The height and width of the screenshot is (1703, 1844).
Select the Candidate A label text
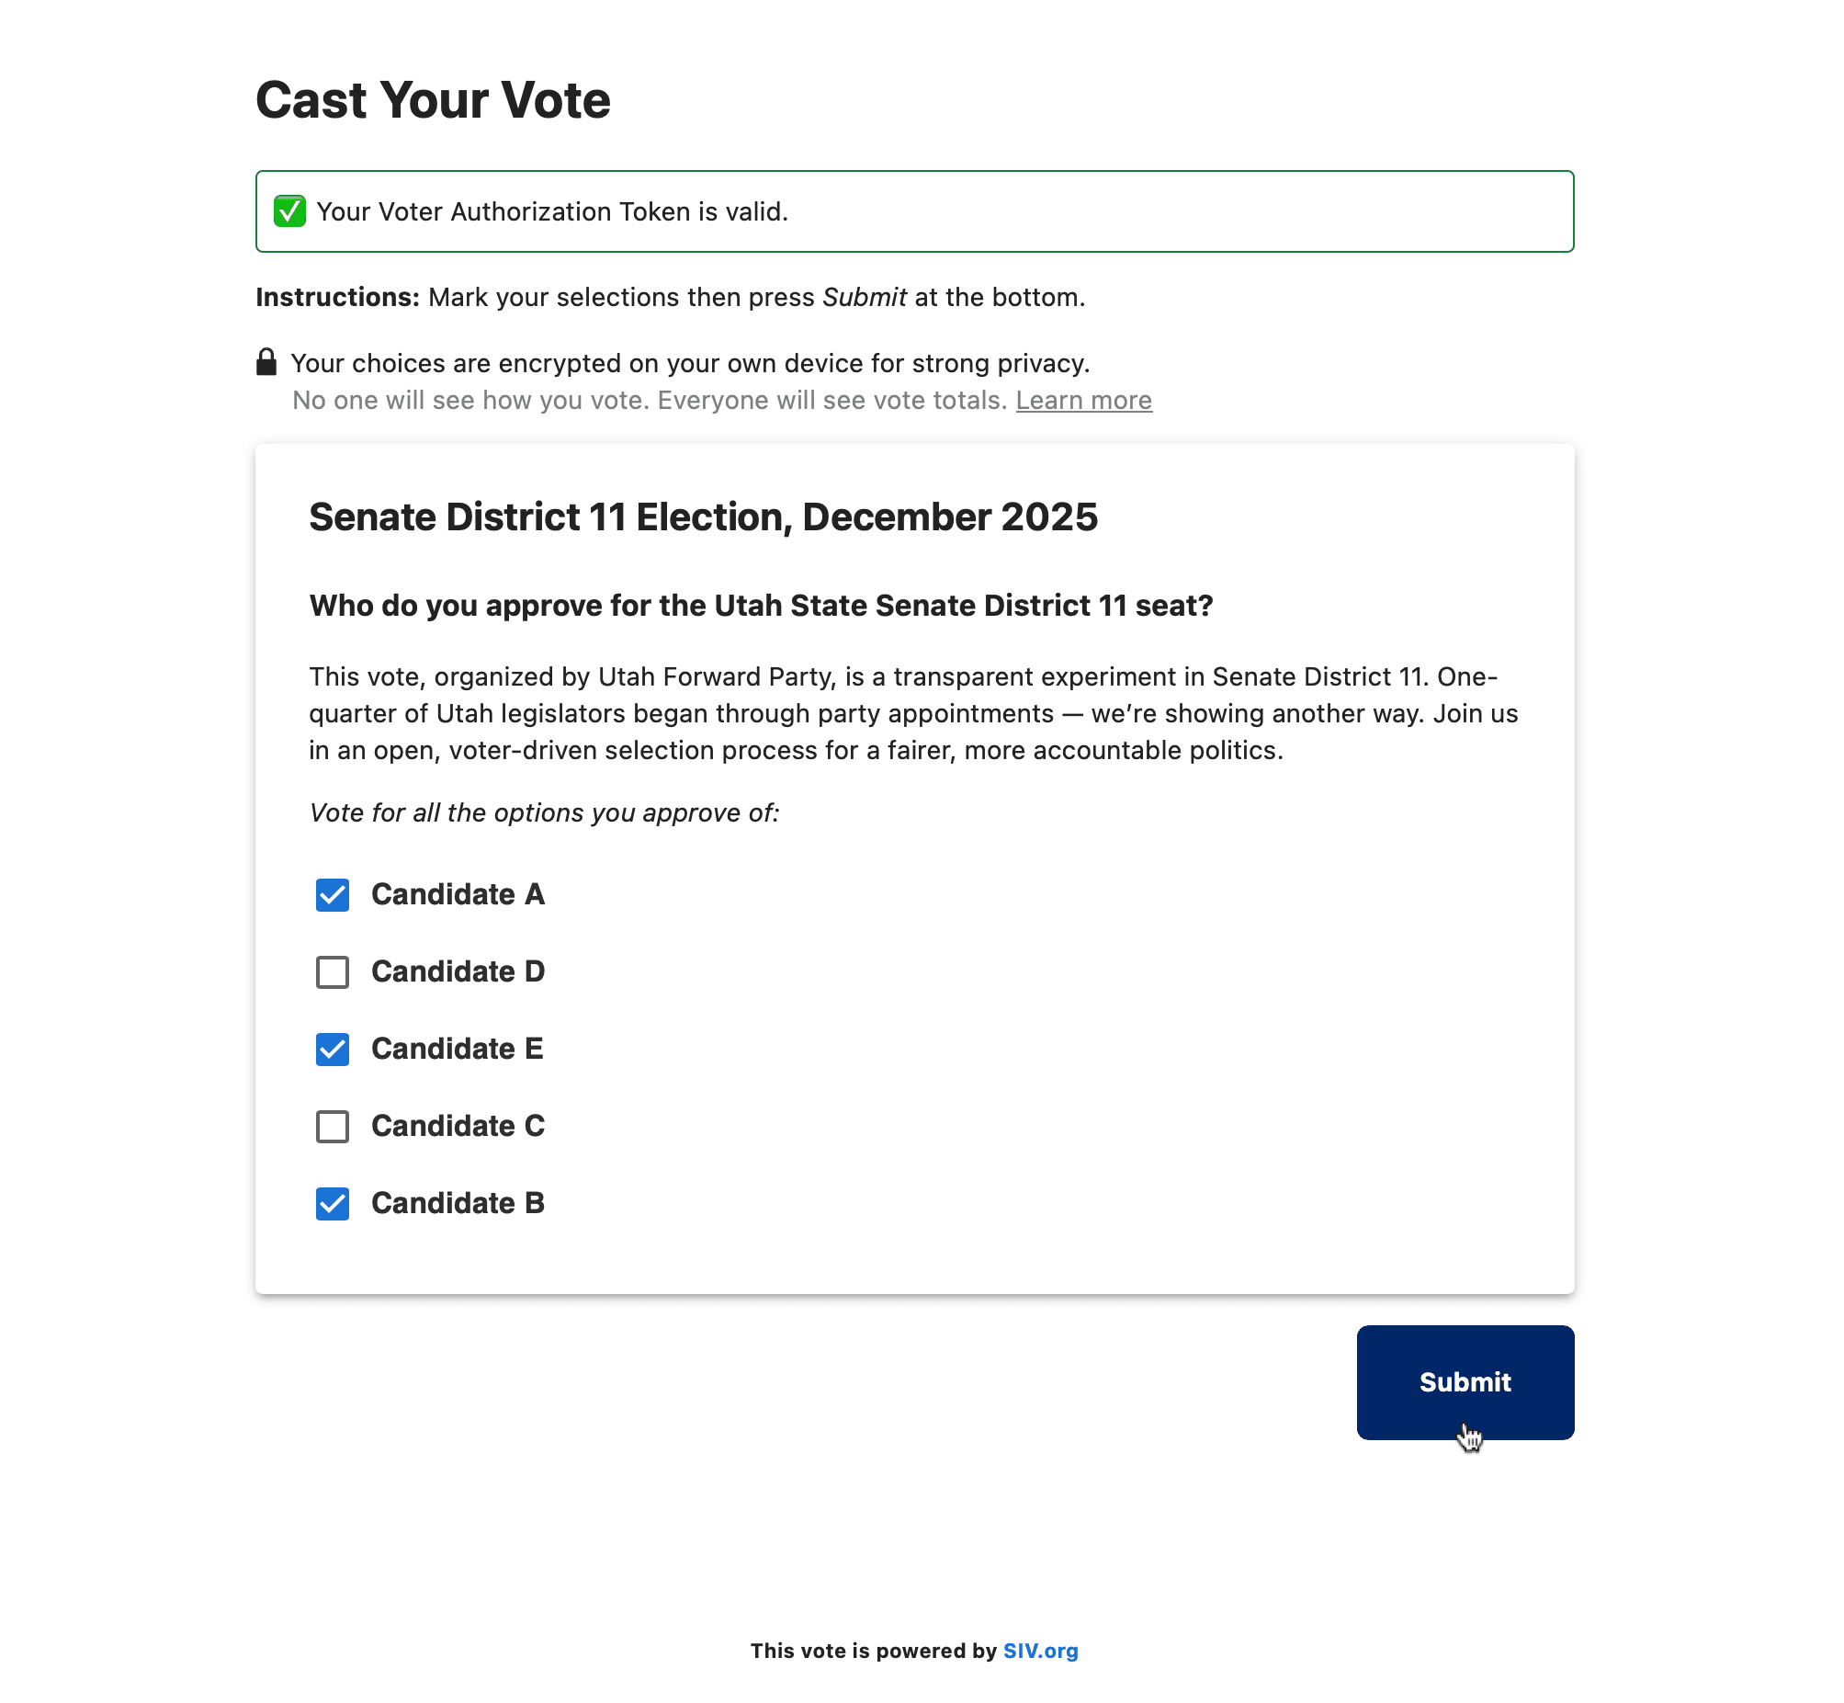point(458,894)
